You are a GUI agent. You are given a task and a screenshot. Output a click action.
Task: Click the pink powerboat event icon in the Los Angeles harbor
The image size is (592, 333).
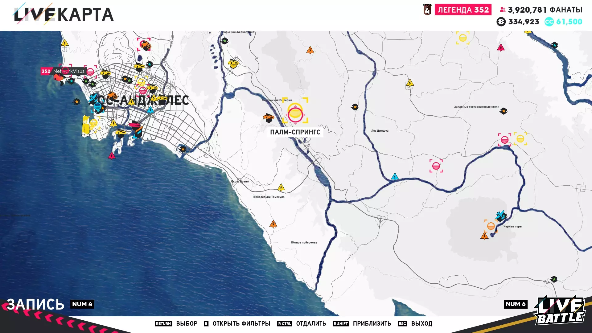(x=134, y=125)
